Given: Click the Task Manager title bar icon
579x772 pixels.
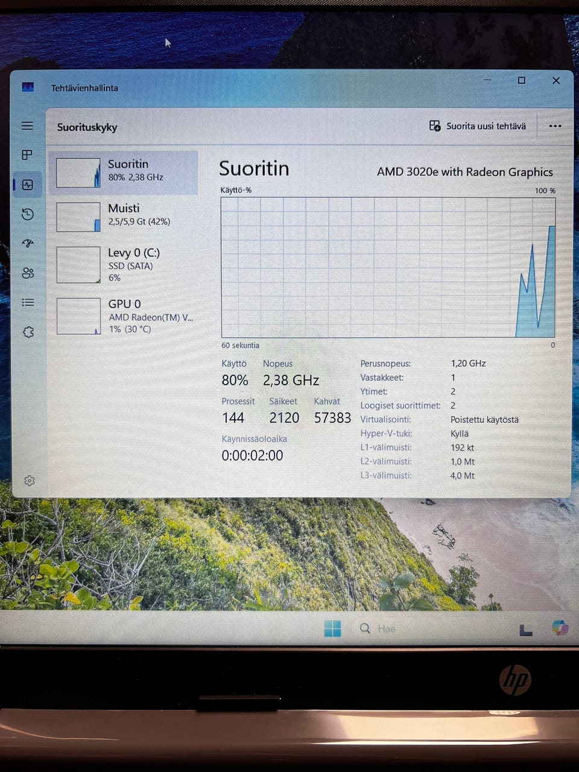Looking at the screenshot, I should [x=28, y=87].
